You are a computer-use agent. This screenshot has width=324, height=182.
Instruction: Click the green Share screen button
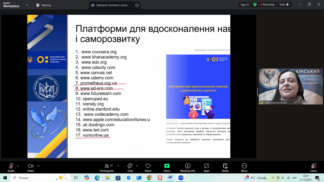167,167
